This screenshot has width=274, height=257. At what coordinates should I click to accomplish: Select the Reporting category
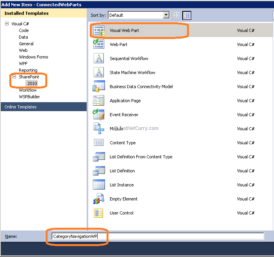28,70
